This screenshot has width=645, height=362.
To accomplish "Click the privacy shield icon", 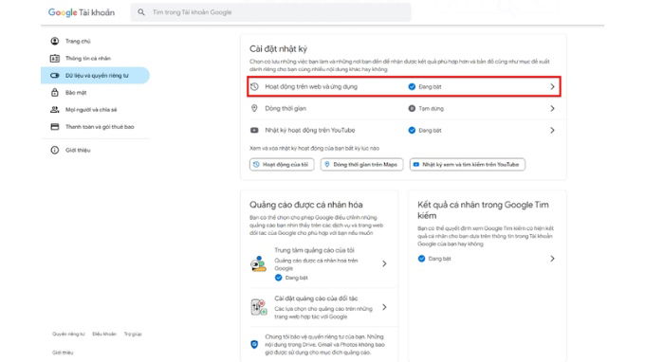I will point(254,344).
